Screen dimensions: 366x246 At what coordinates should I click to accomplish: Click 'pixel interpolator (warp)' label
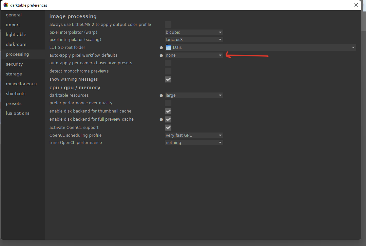tap(73, 32)
